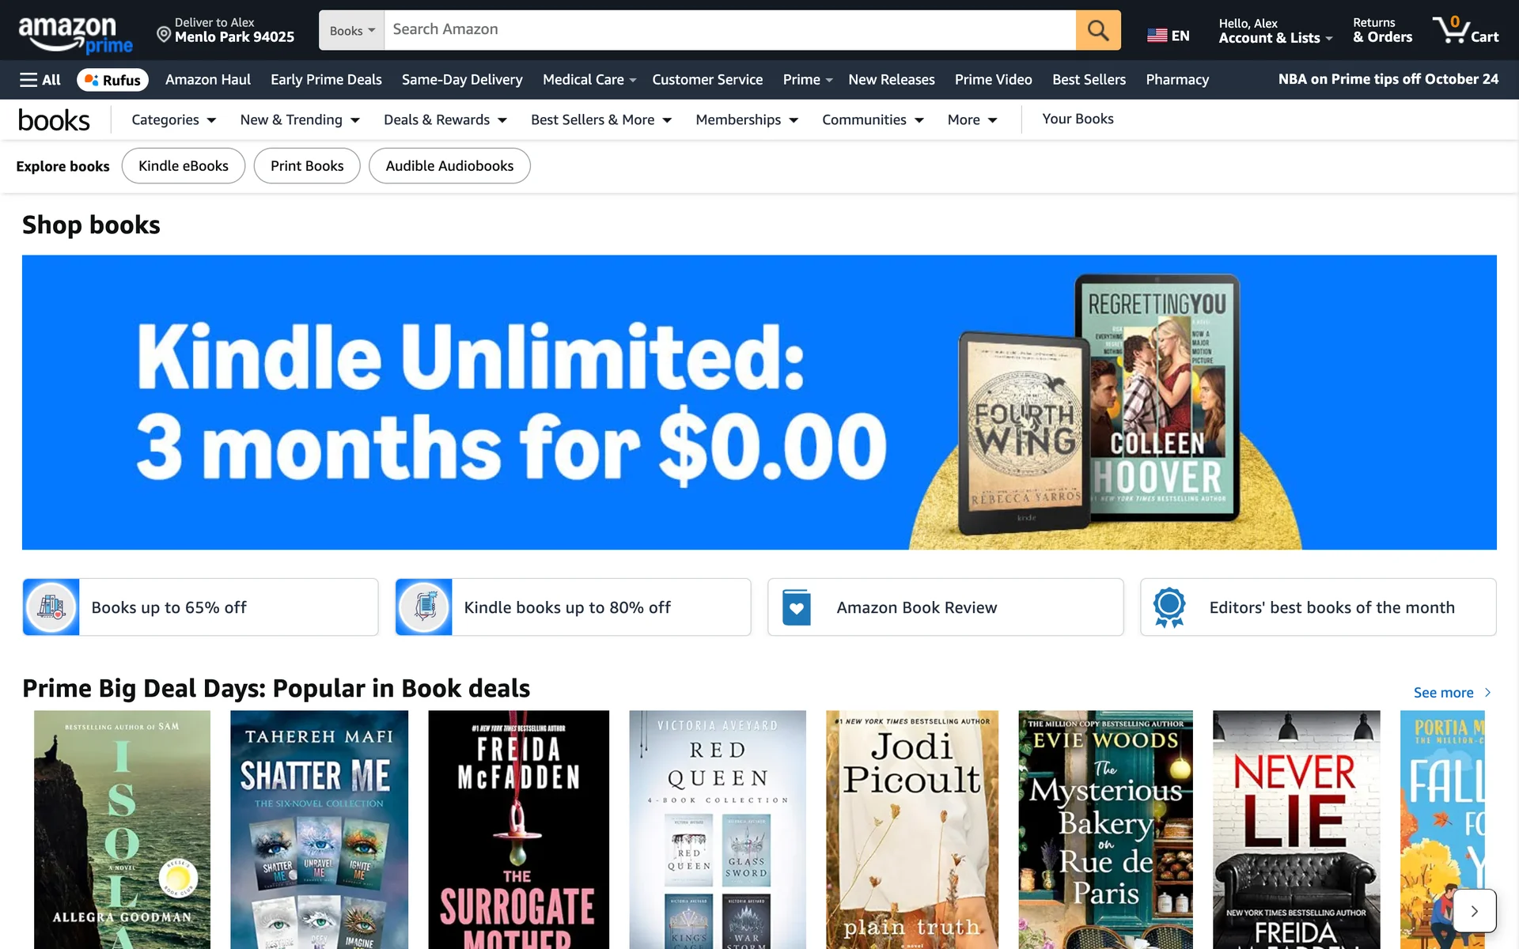Click the Amazon Book Review bookmark icon

pyautogui.click(x=796, y=607)
